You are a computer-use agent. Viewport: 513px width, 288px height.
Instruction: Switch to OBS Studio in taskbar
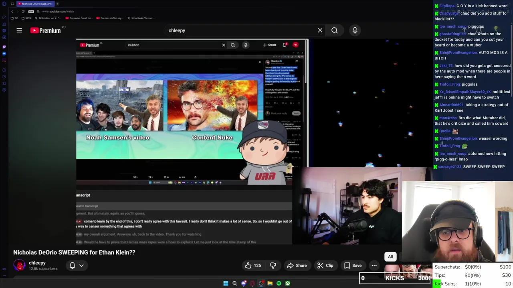261,283
